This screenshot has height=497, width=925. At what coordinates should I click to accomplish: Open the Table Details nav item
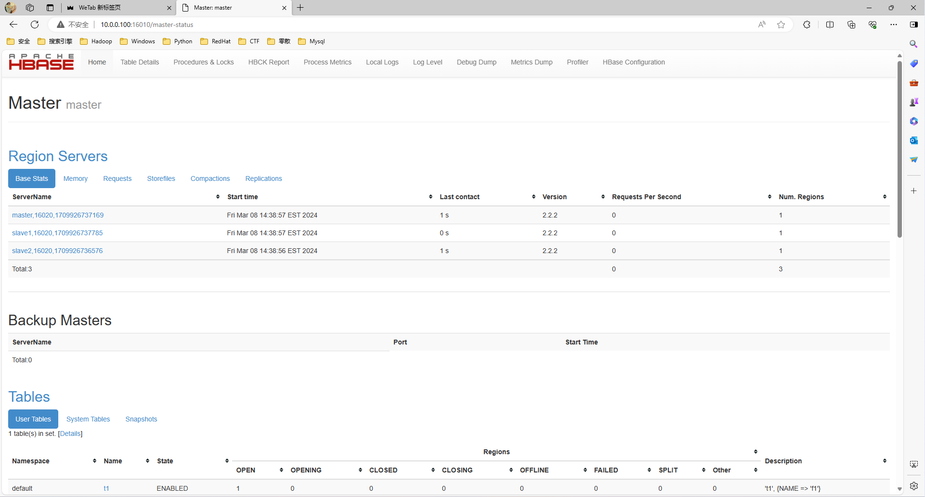click(x=140, y=62)
